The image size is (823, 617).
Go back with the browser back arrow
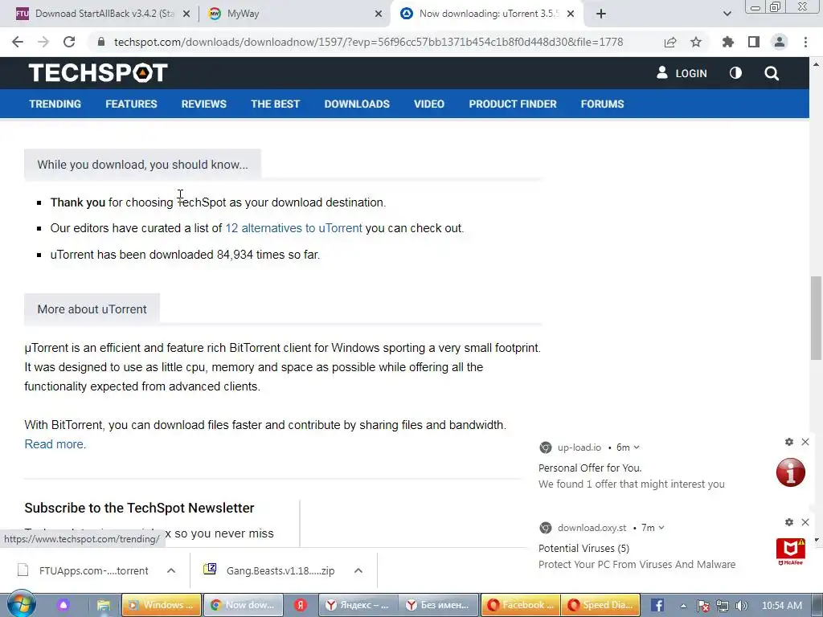pyautogui.click(x=18, y=42)
